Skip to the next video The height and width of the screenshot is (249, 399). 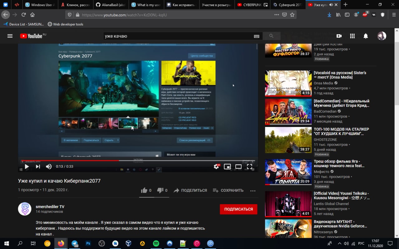click(38, 167)
